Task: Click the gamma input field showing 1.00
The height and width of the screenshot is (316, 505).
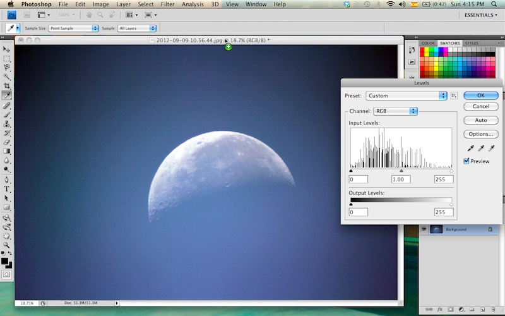Action: click(401, 179)
